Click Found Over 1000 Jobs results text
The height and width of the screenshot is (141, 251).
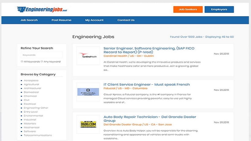pyautogui.click(x=202, y=37)
